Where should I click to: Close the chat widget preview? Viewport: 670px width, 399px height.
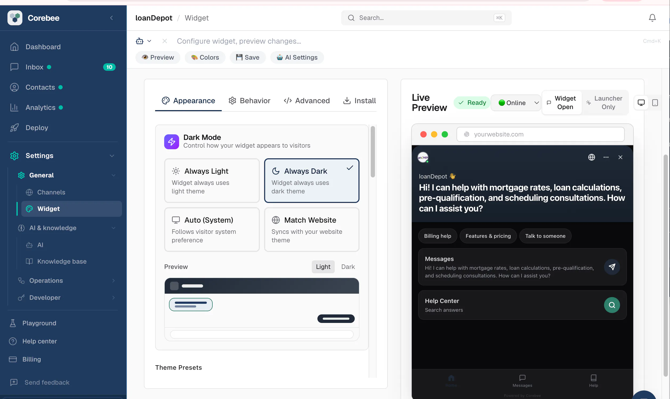(620, 157)
